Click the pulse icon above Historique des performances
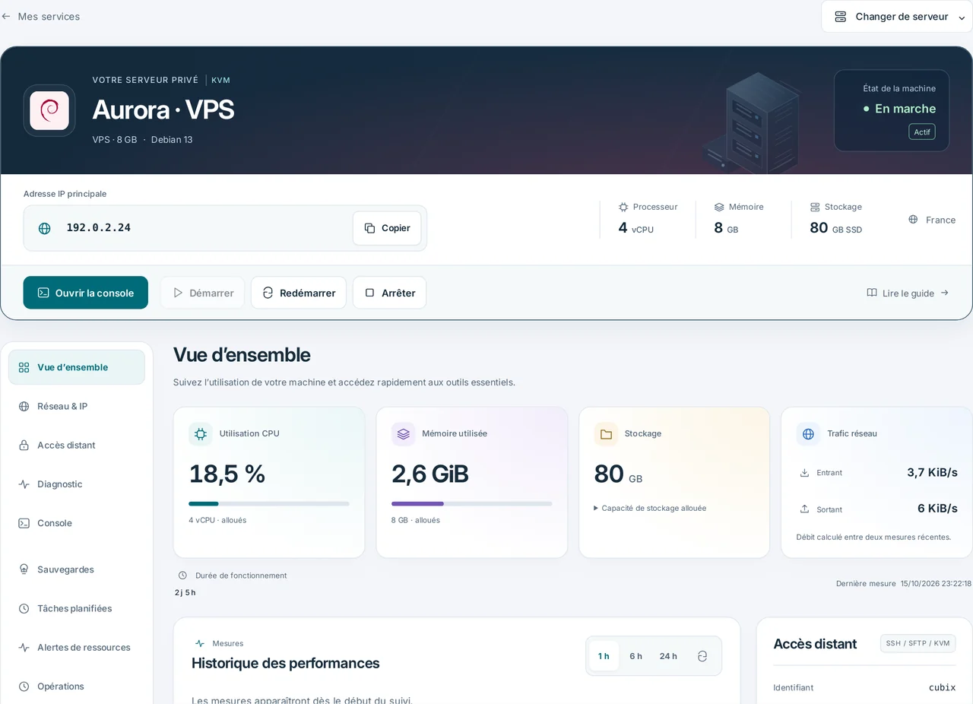Viewport: 973px width, 704px height. coord(200,643)
